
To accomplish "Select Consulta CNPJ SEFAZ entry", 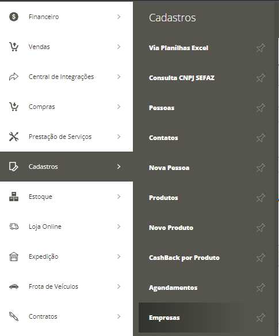I will 182,78.
